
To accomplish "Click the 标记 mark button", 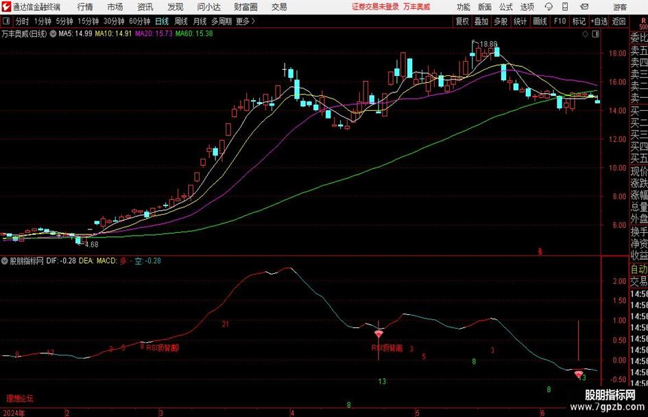I will point(579,21).
